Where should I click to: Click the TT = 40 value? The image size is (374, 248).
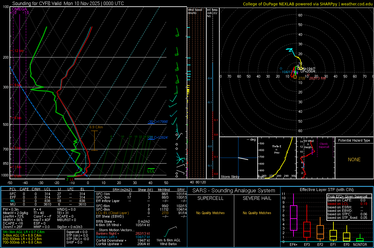pyautogui.click(x=39, y=213)
